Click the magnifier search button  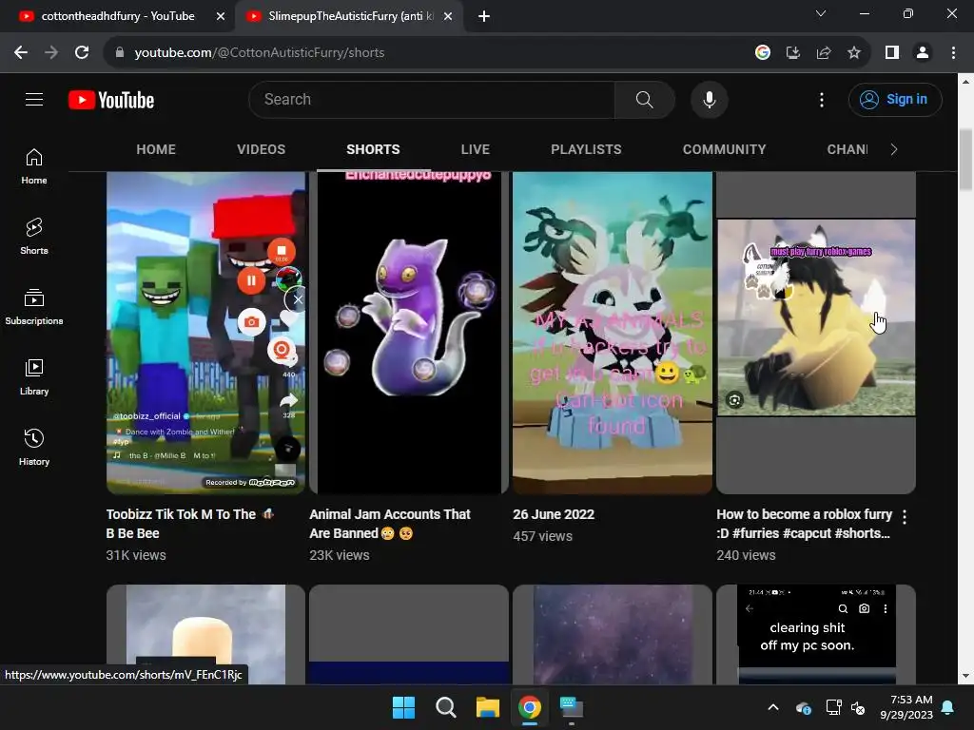(644, 99)
